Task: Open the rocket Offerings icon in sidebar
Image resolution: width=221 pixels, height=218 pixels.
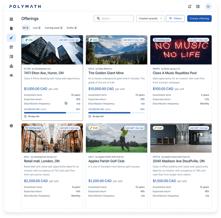Action: click(x=11, y=38)
